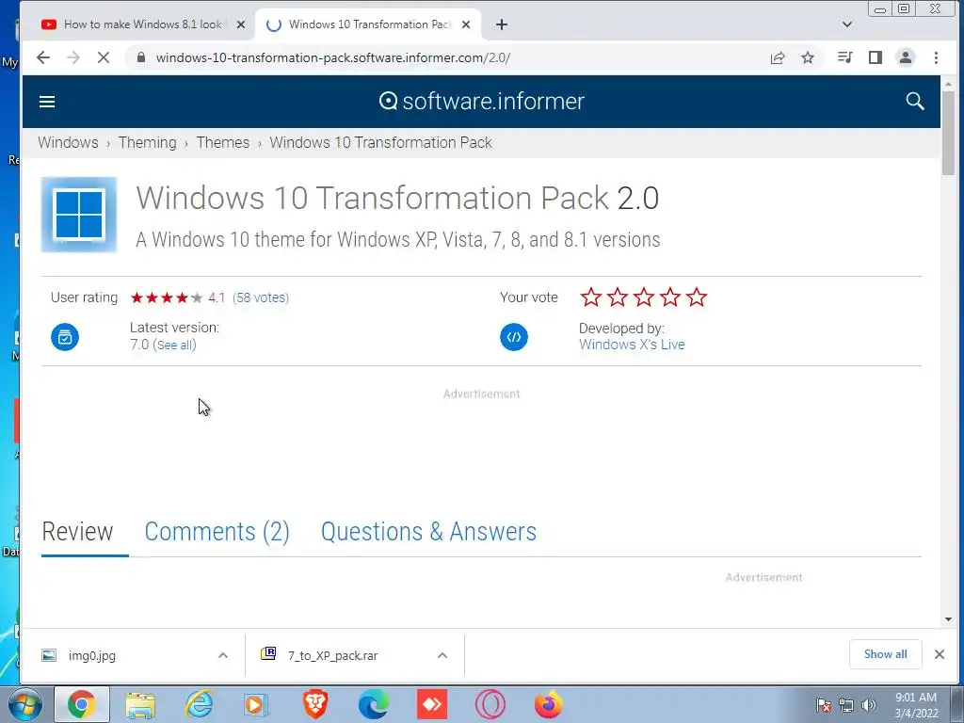
Task: Click the Windows 10 Transformation Pack breadcrumb
Action: tap(380, 143)
